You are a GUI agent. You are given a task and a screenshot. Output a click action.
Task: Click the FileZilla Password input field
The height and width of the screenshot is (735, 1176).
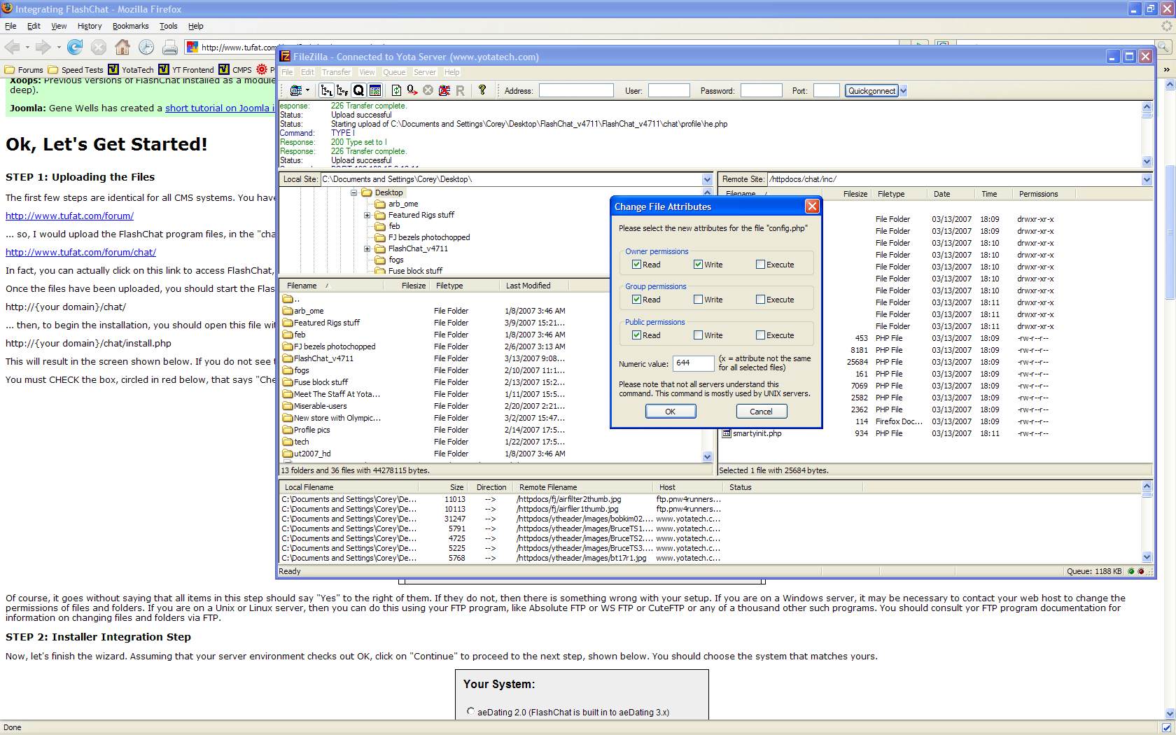tap(761, 90)
